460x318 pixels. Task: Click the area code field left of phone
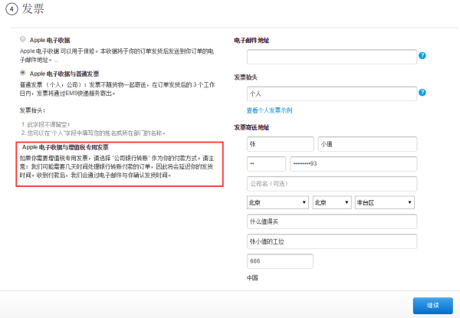[266, 164]
